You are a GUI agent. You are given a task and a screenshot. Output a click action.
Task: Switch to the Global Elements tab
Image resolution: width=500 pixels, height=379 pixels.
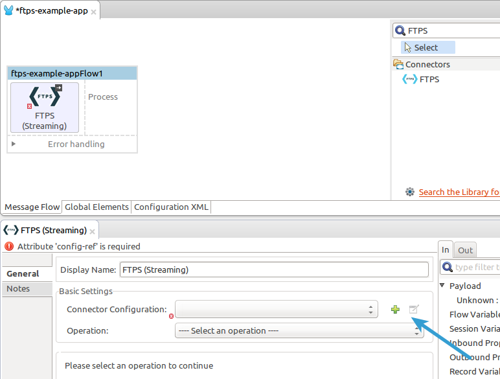click(97, 207)
